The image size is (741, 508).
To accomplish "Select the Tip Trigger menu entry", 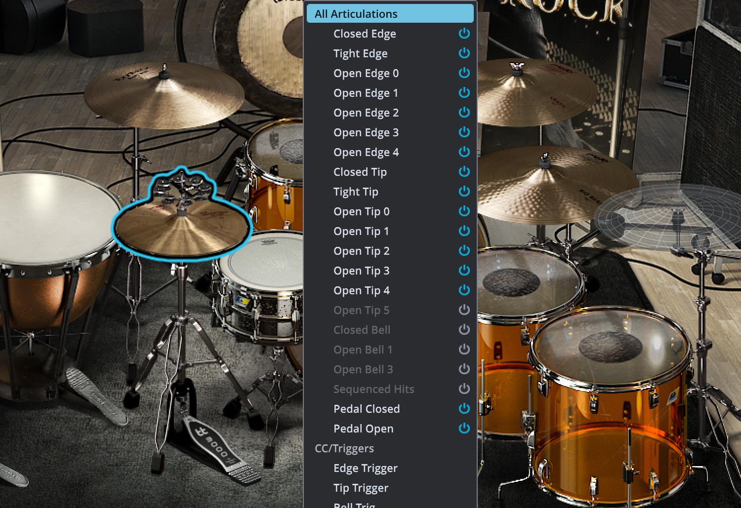I will [361, 488].
